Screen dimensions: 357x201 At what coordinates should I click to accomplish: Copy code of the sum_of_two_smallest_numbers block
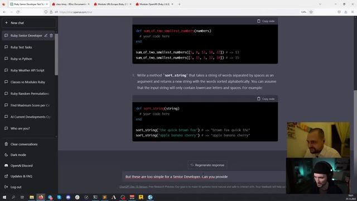click(x=266, y=21)
